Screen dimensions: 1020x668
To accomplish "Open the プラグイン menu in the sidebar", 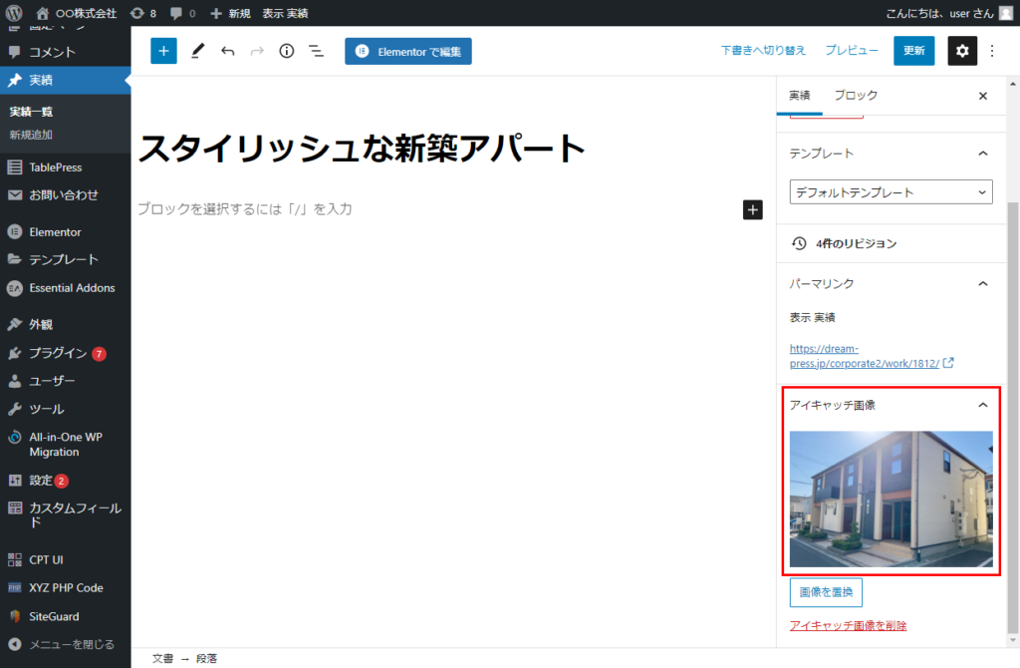I will (58, 353).
